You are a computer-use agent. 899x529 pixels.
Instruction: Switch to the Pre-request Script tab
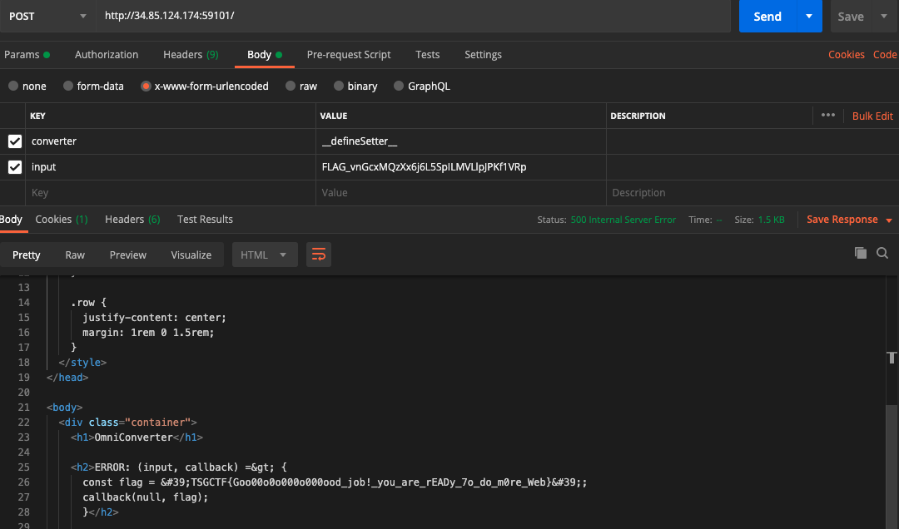click(349, 54)
